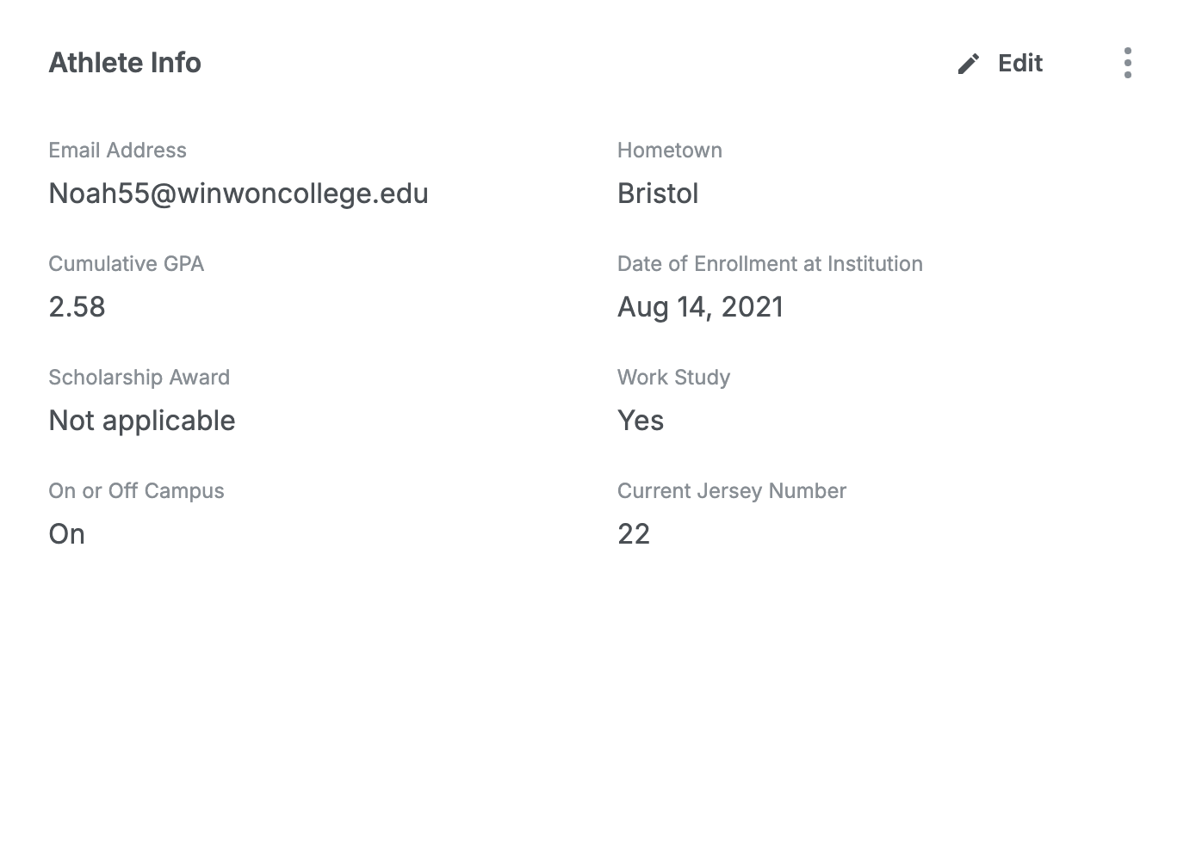The image size is (1202, 843).
Task: Click the Hometown value Bristol
Action: [658, 194]
